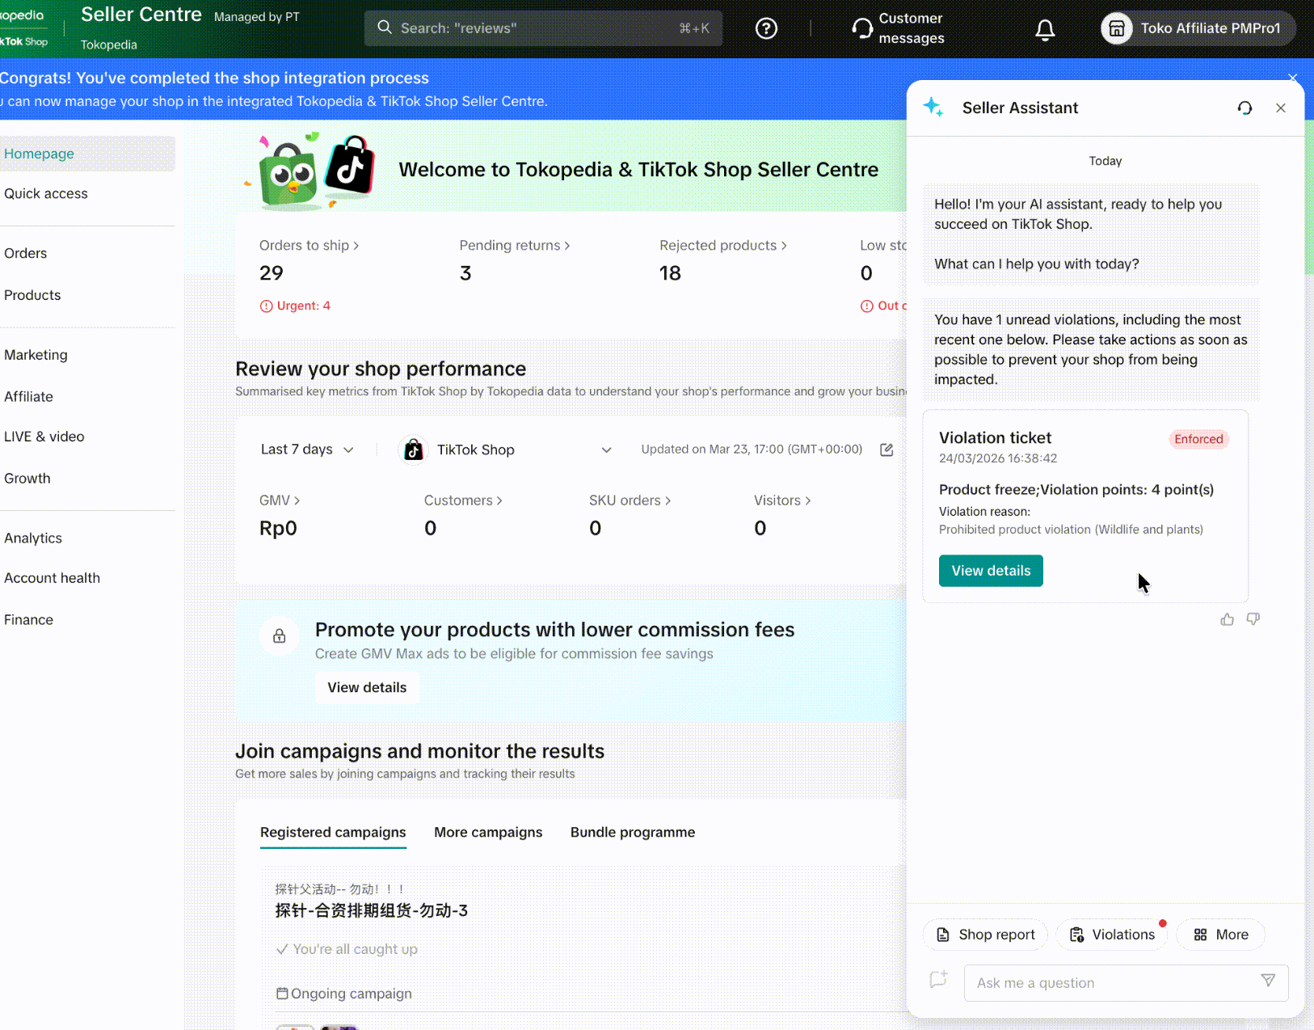Image resolution: width=1314 pixels, height=1030 pixels.
Task: Click the lock icon beside promotion
Action: pyautogui.click(x=279, y=635)
